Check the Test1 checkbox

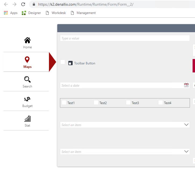tap(64, 102)
